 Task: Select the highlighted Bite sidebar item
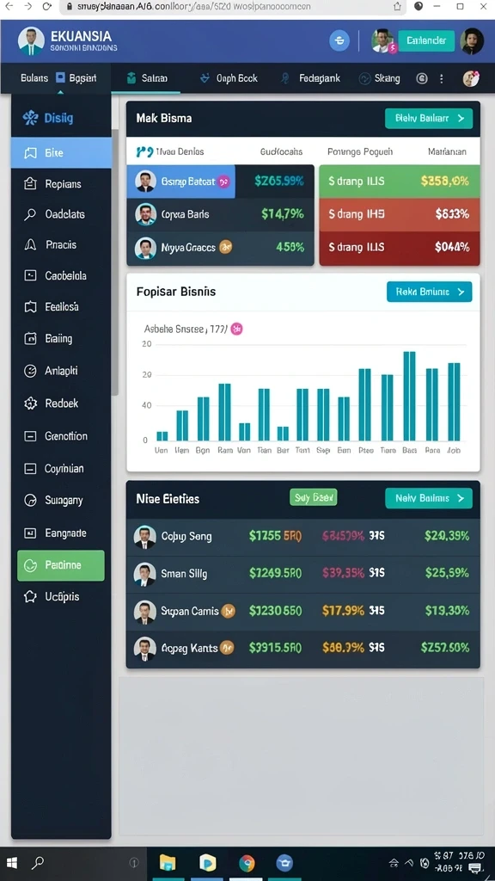point(61,153)
